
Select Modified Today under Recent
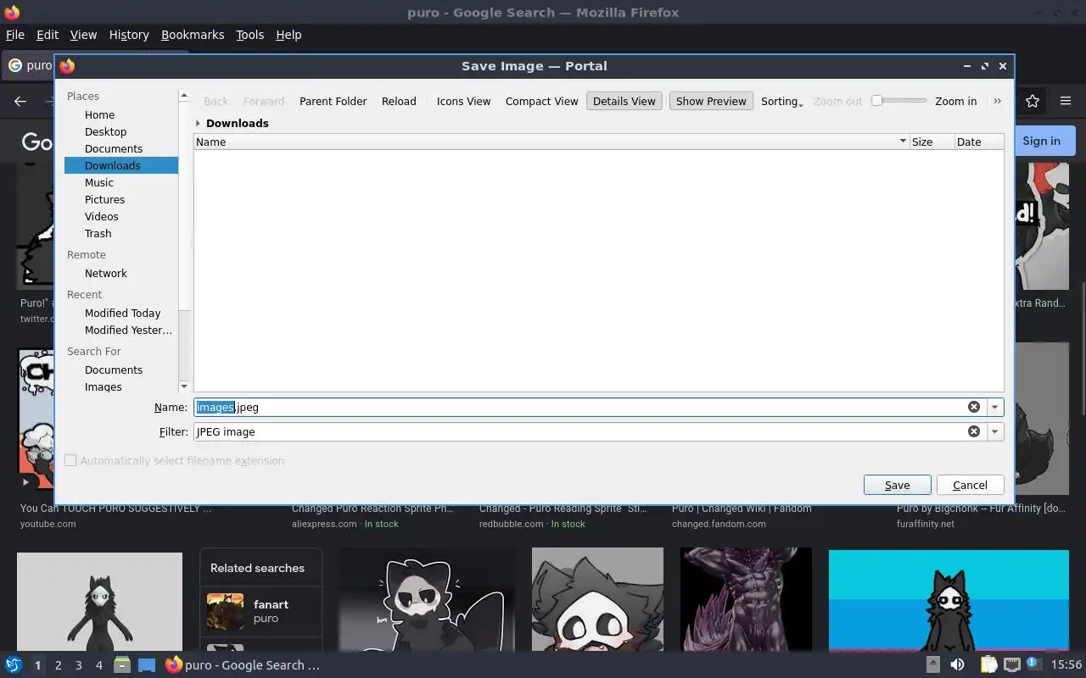click(x=122, y=313)
